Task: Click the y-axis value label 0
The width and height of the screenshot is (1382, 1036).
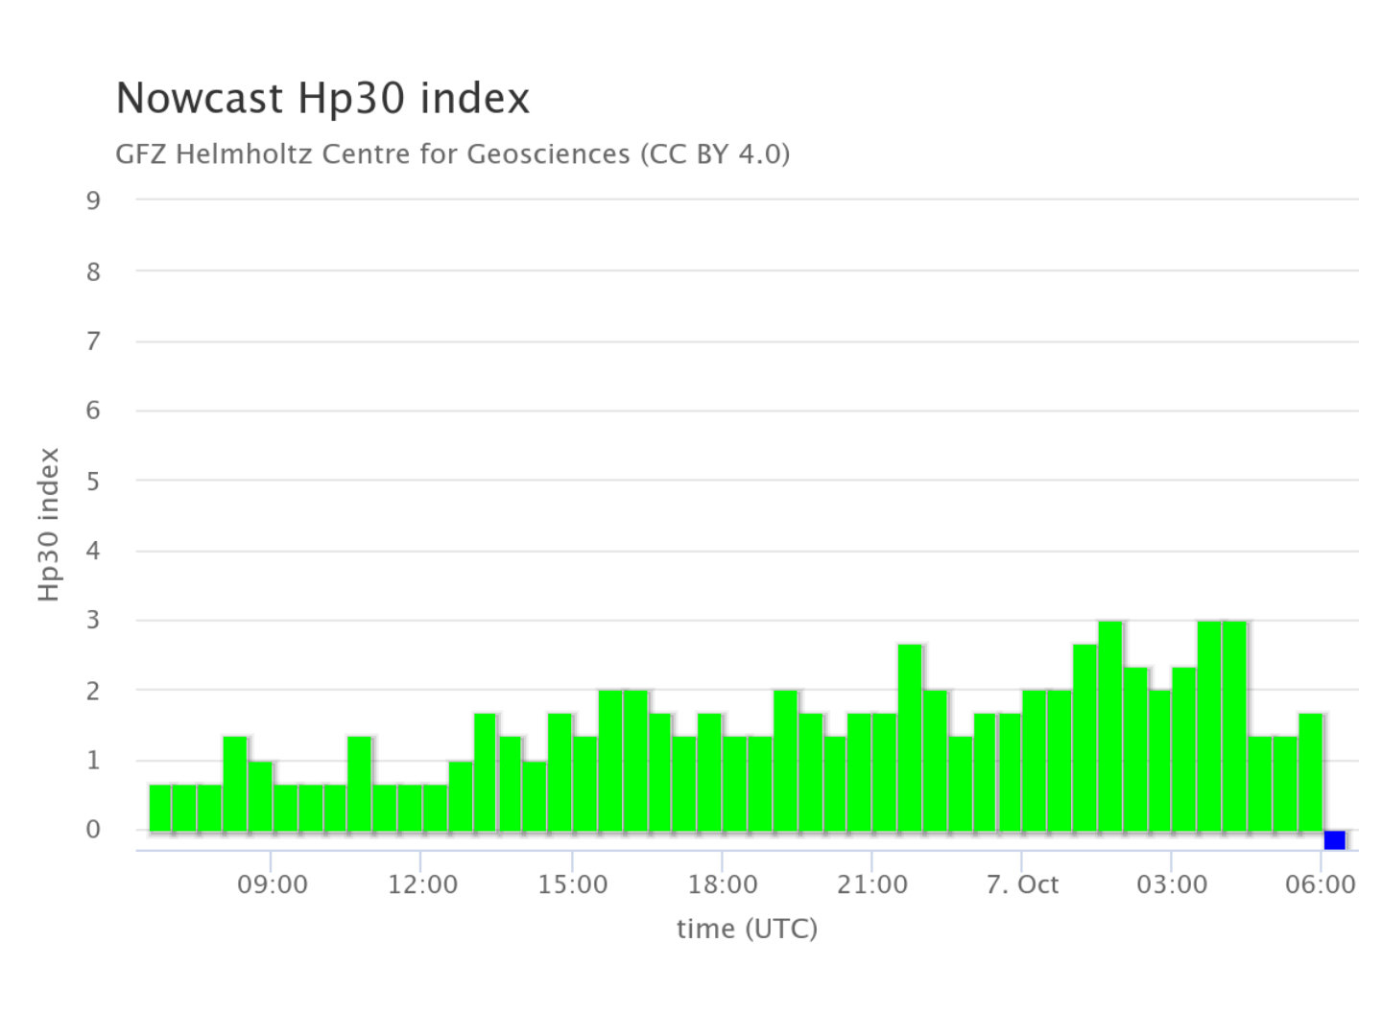Action: (93, 830)
